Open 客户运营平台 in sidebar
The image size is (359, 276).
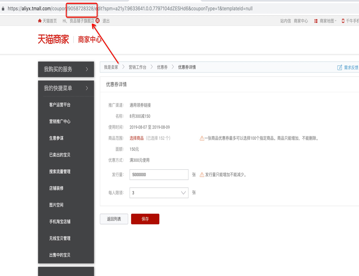60,105
